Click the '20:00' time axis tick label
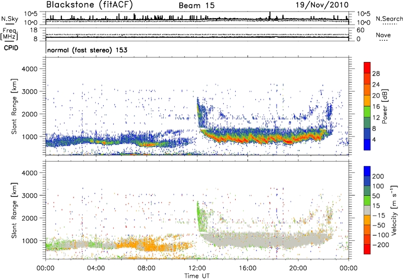This screenshot has height=279, width=403. pos(298,268)
